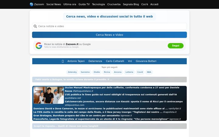Select Segnala Blog in the navigation
Viewport: 219px width, 137px height.
tap(131, 4)
